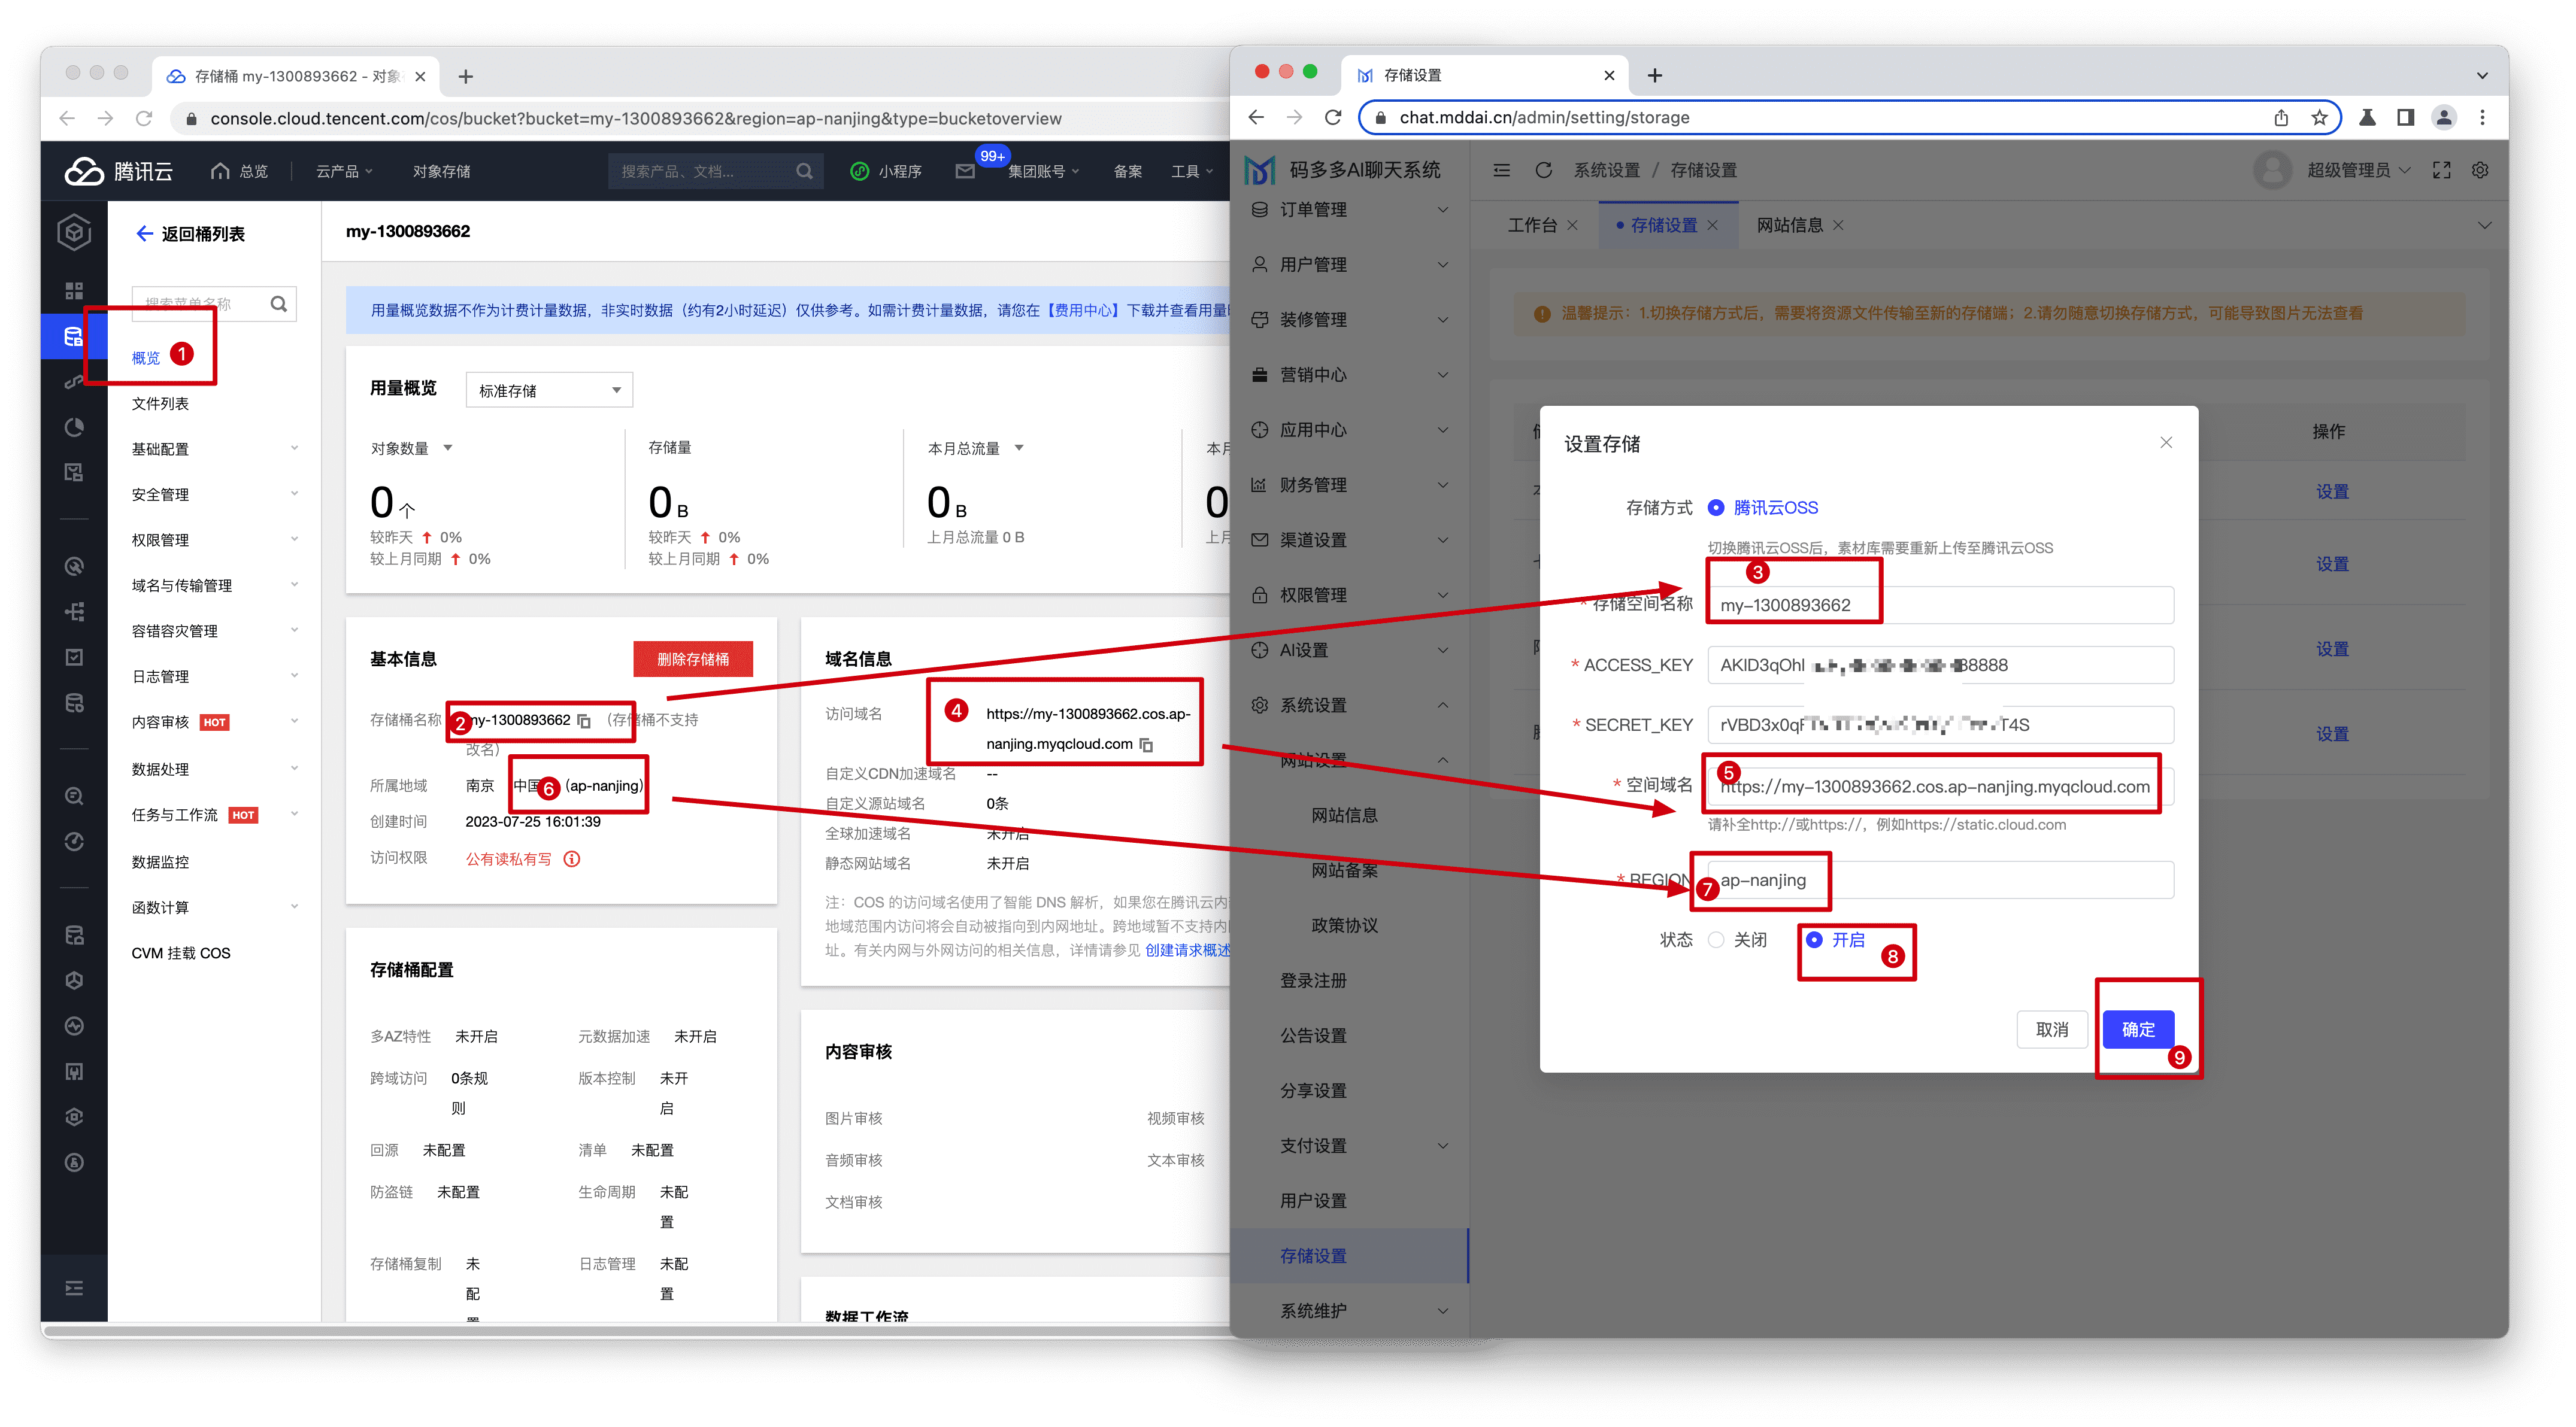This screenshot has width=2576, height=1427.
Task: Open the mail messages icon with 99+ badge
Action: tap(964, 171)
